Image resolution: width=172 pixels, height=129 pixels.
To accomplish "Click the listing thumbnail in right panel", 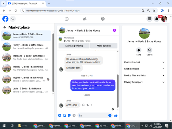I will (144, 33).
